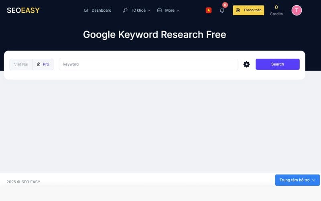Screen dimensions: 321x201
Task: Open search settings gear icon
Action: point(246,64)
